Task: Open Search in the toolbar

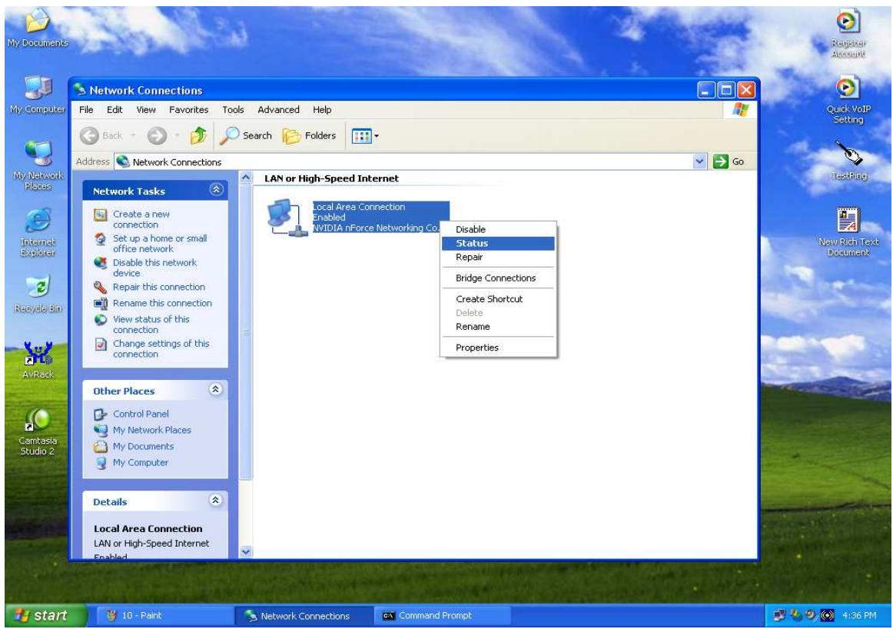Action: coord(246,135)
